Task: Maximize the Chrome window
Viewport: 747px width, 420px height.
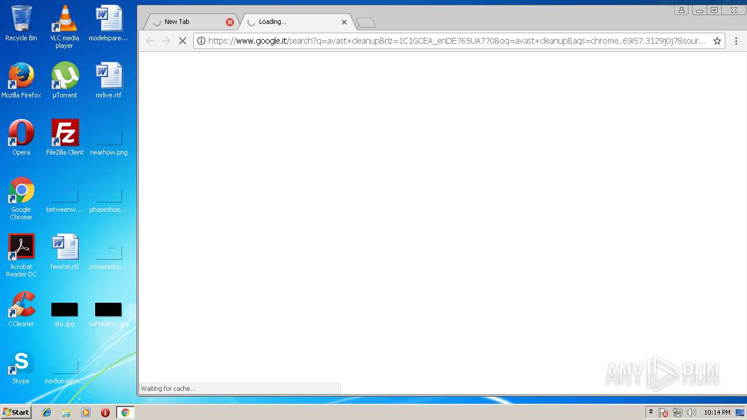Action: 714,10
